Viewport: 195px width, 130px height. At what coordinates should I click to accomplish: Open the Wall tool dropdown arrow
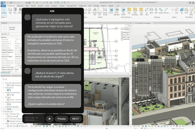(x=10, y=14)
